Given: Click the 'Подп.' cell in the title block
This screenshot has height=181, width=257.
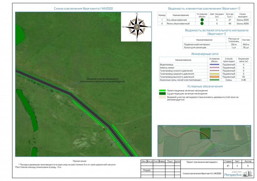Looking at the screenshot, I should coord(170,161).
